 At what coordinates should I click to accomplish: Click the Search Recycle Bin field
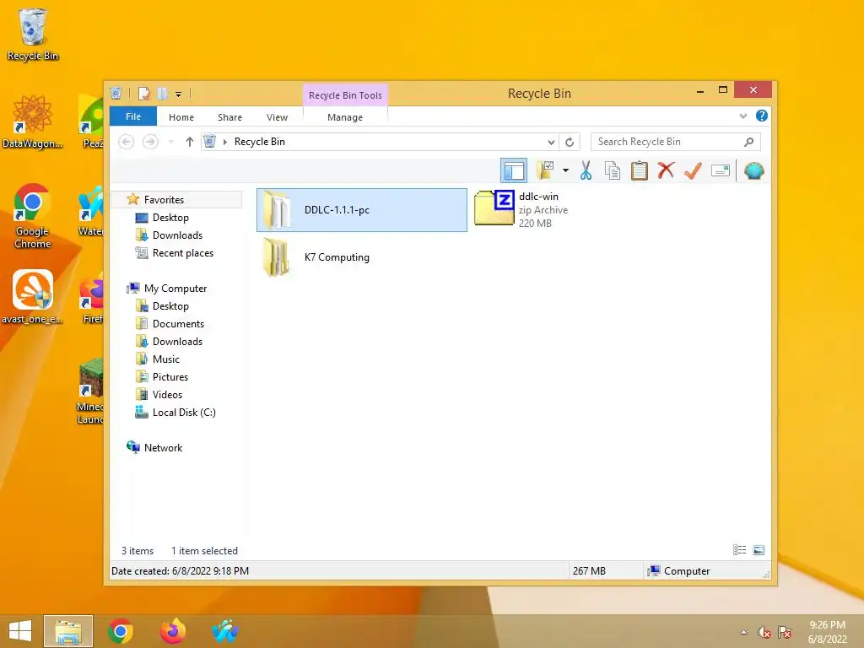676,142
